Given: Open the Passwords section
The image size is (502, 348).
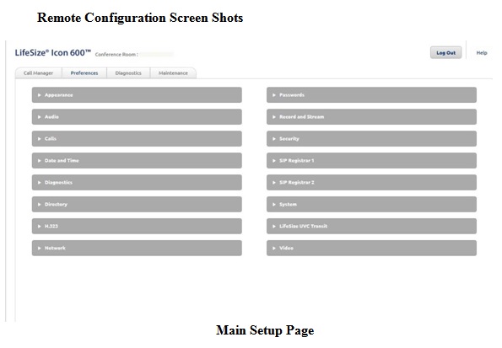Looking at the screenshot, I should [x=371, y=95].
